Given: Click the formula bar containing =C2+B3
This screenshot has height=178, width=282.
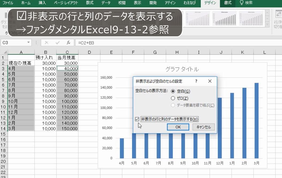Looking at the screenshot, I should 178,43.
